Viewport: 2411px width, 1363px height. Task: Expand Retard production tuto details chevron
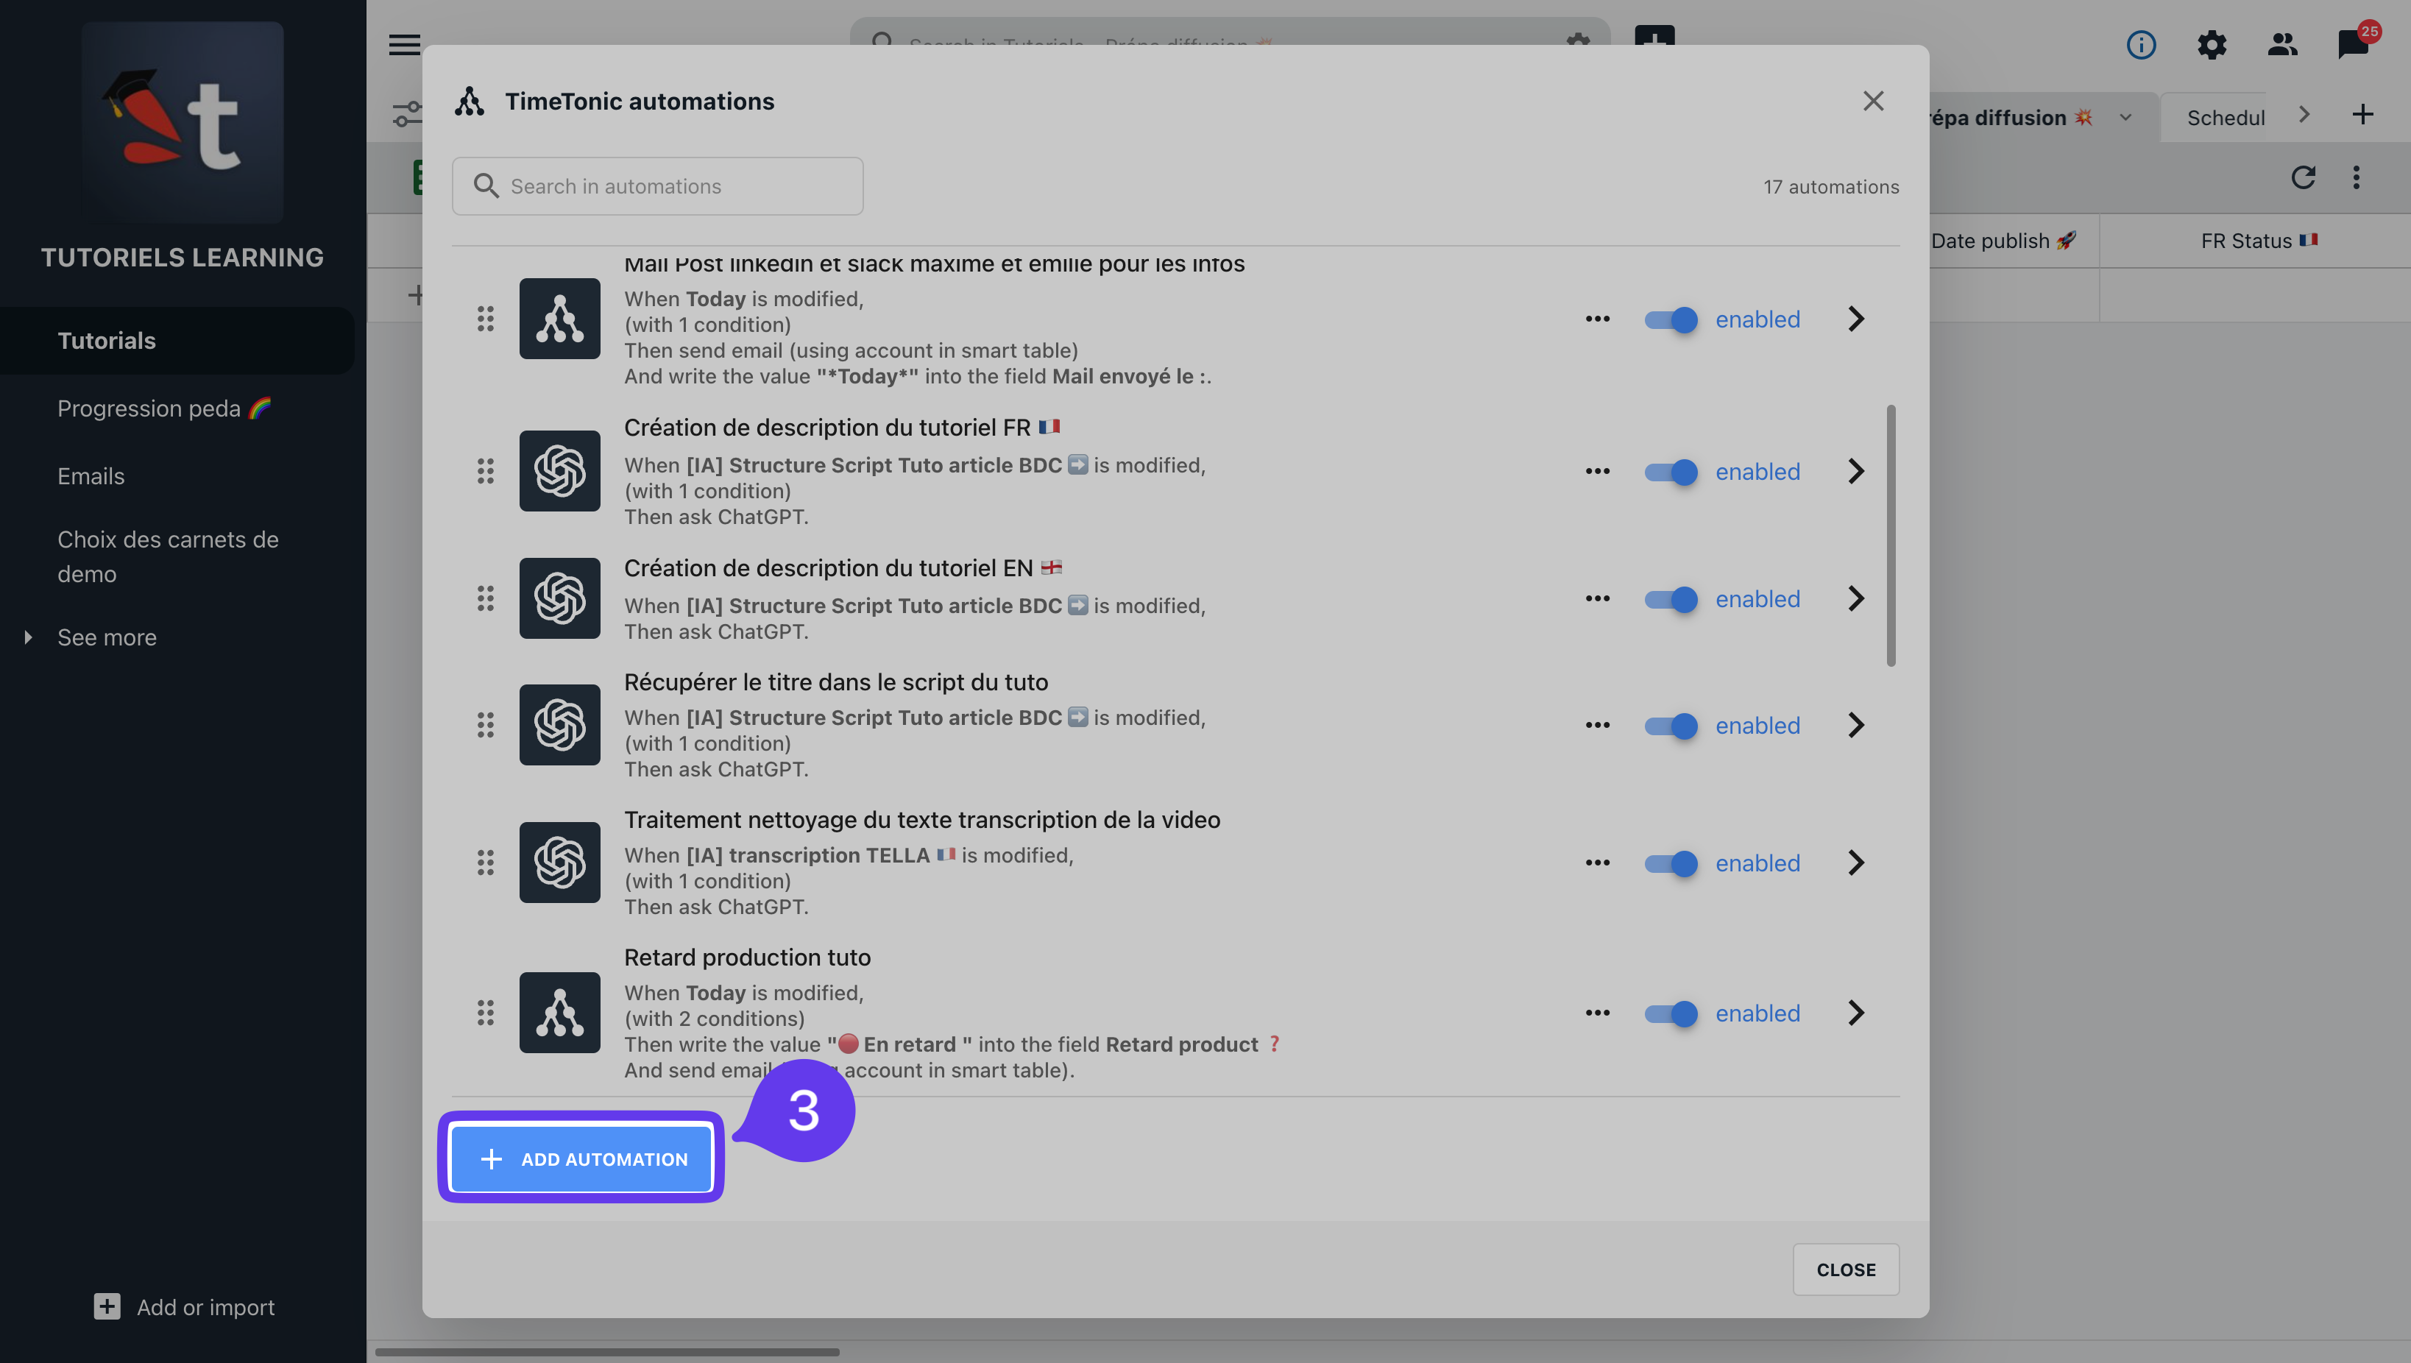point(1856,1013)
